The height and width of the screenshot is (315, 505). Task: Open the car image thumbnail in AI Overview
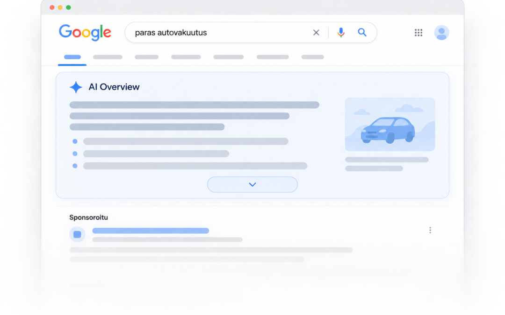coord(390,125)
